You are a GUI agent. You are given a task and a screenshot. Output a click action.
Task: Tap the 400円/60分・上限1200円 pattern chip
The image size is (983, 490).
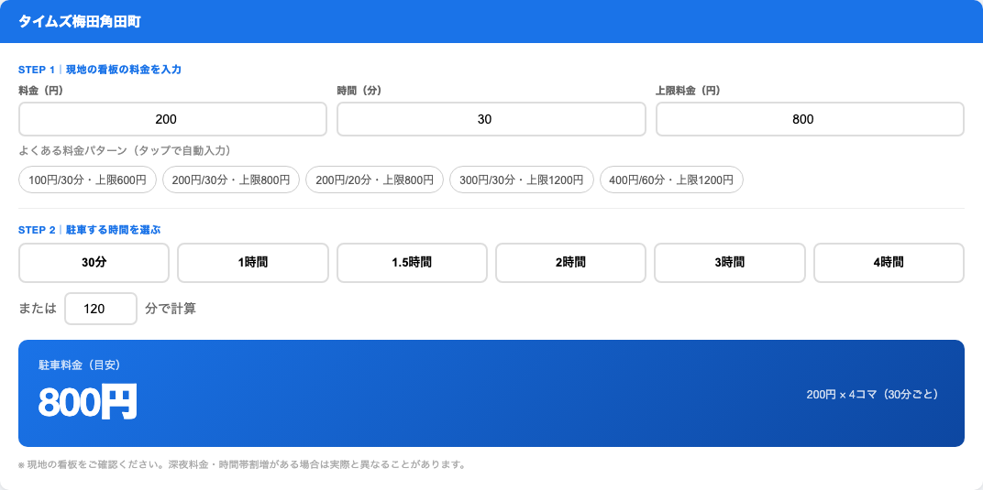(671, 180)
